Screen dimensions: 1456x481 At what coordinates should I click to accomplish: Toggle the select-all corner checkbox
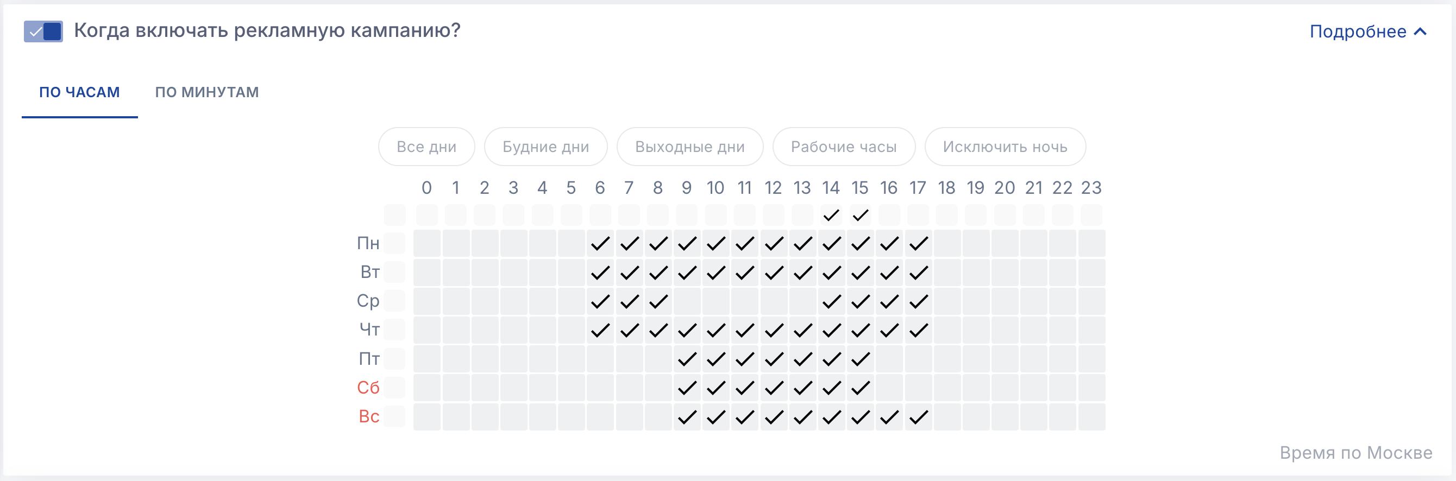click(x=394, y=215)
